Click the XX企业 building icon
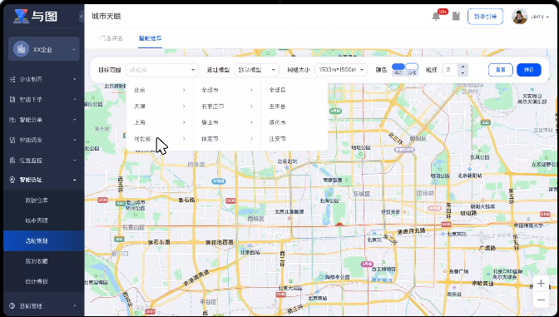The height and width of the screenshot is (317, 559). click(x=21, y=49)
